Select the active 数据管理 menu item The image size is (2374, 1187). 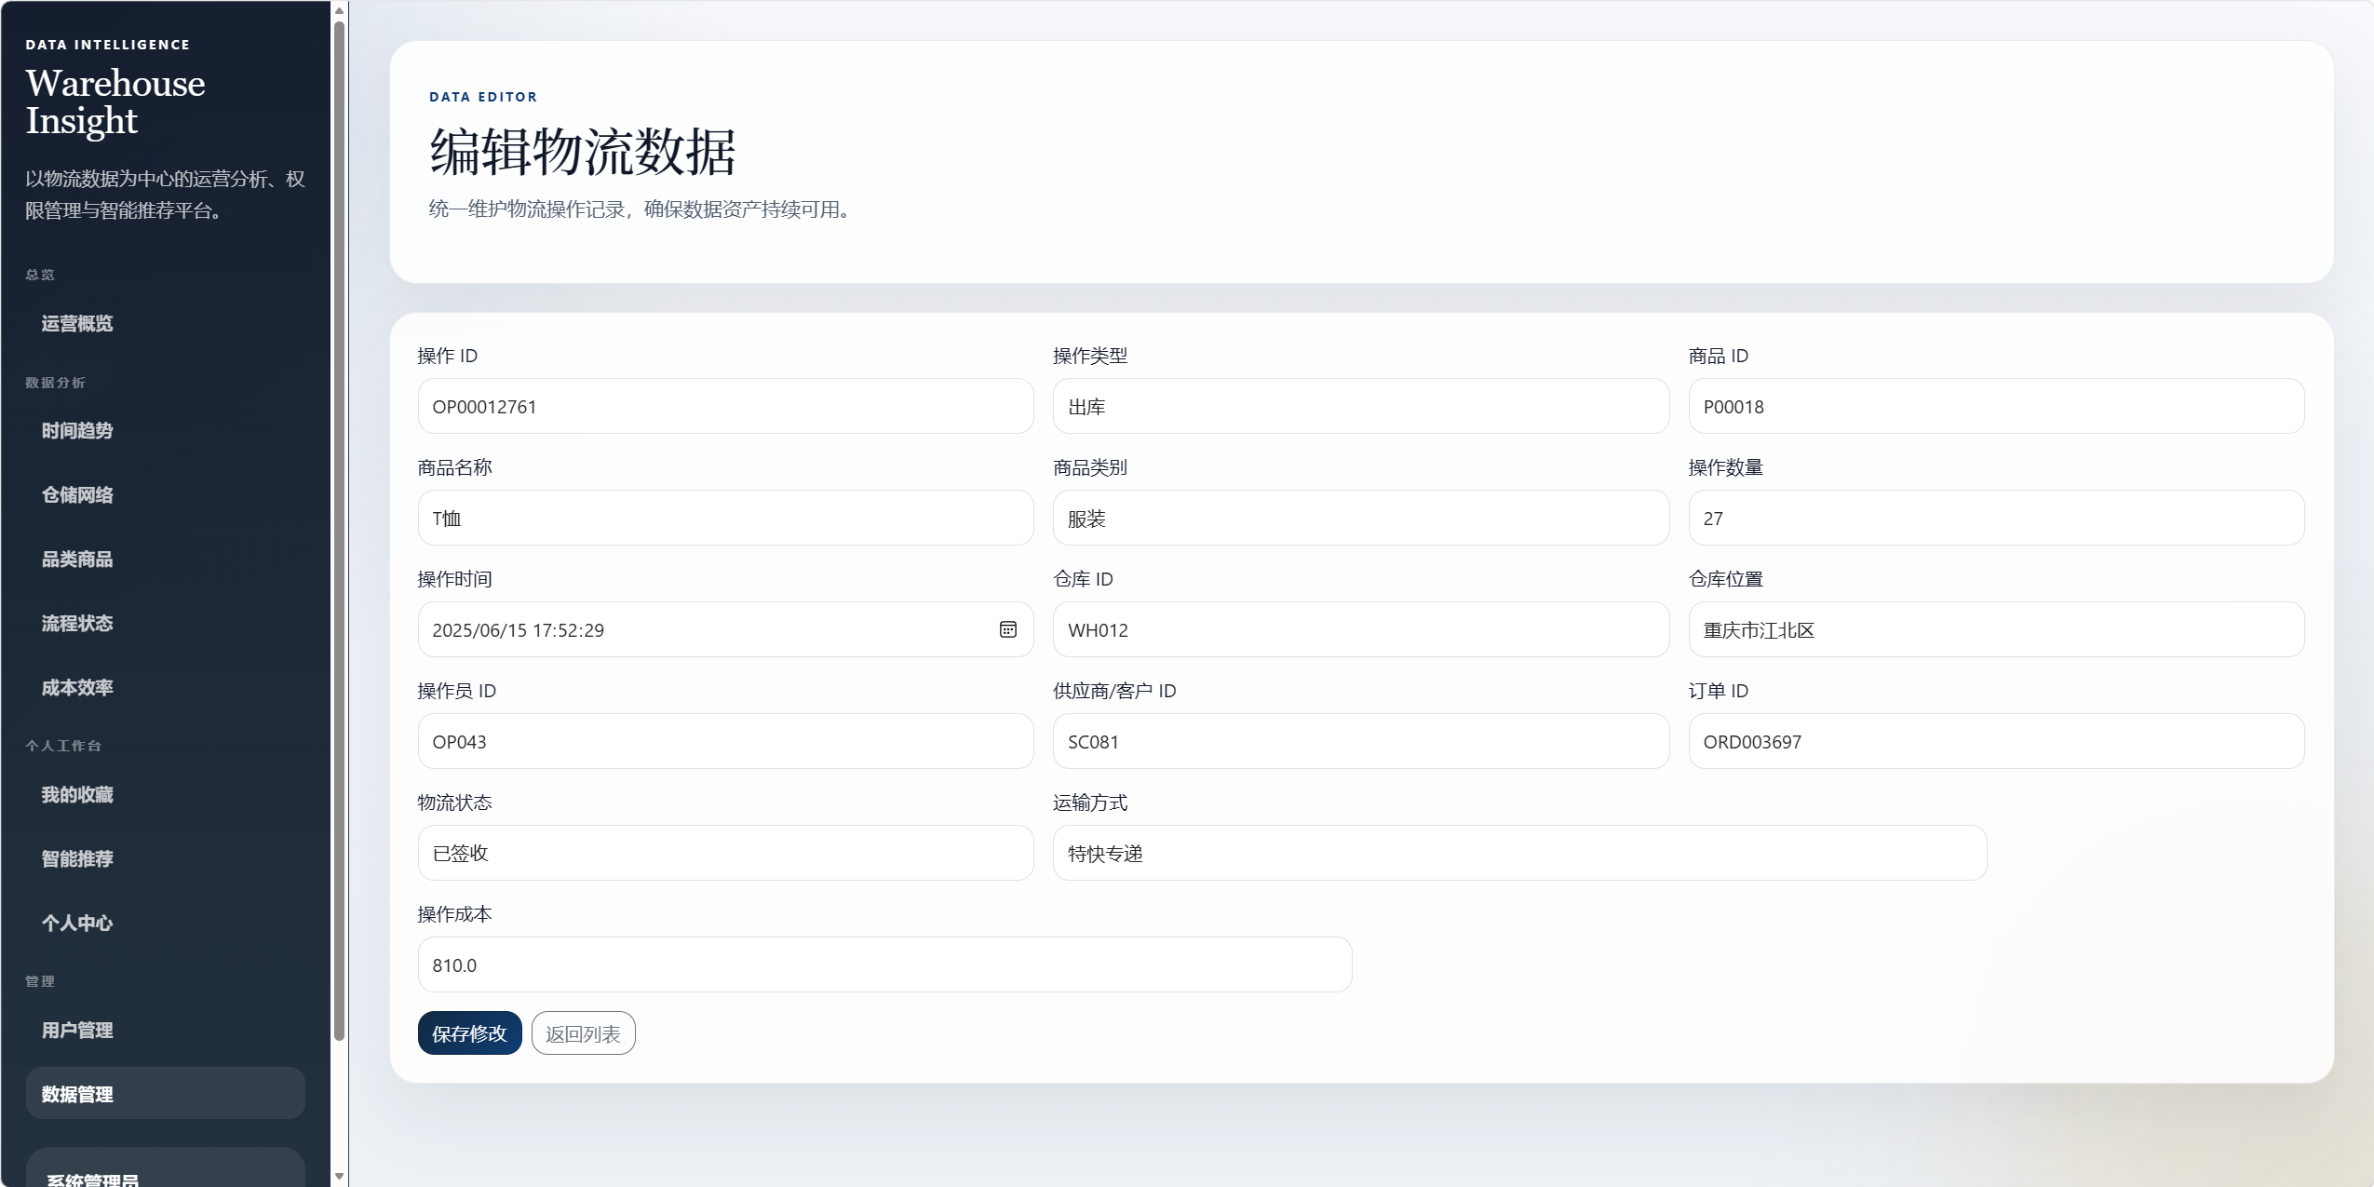(x=165, y=1094)
